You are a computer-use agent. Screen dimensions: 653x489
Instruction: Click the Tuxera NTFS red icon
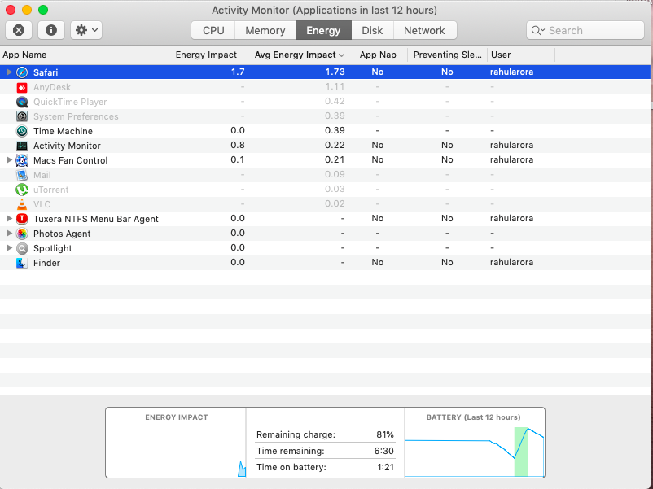pos(22,219)
